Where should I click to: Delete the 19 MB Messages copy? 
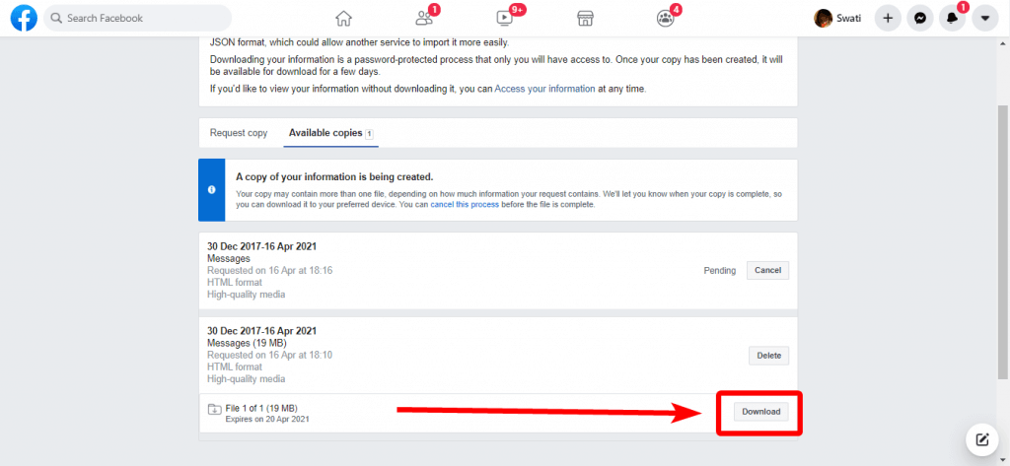768,356
